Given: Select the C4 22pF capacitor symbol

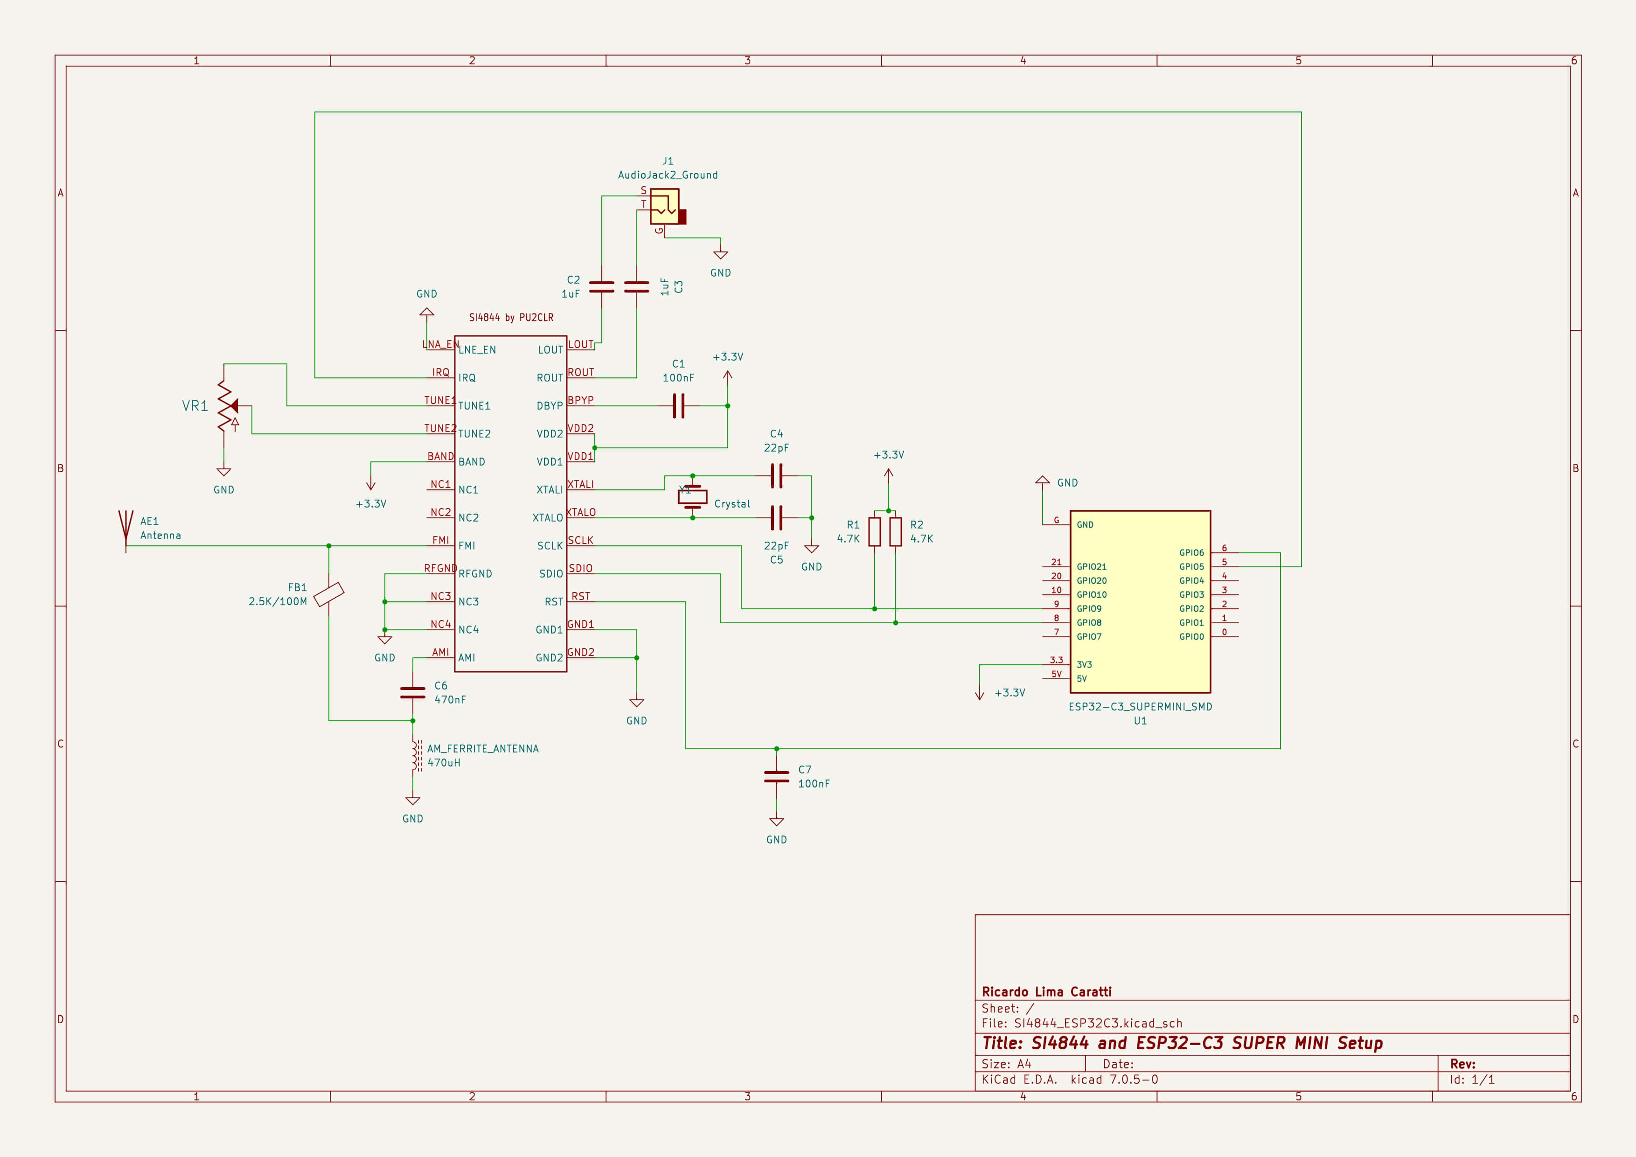Looking at the screenshot, I should click(x=777, y=475).
